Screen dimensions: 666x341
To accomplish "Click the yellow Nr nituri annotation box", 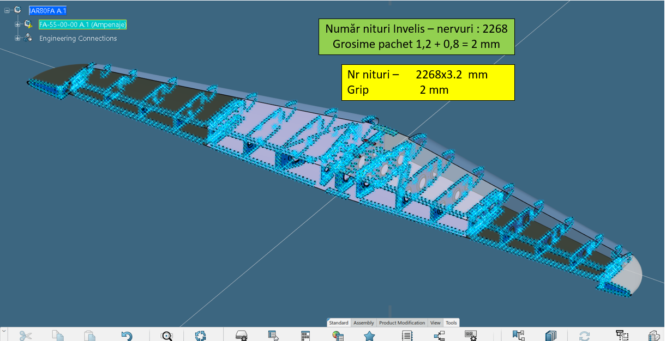I will pyautogui.click(x=428, y=82).
